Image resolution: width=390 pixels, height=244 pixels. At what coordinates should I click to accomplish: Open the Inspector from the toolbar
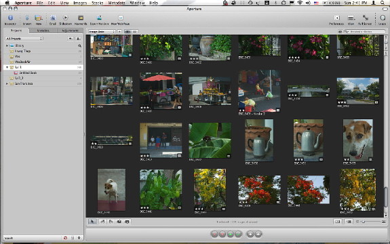coord(10,20)
